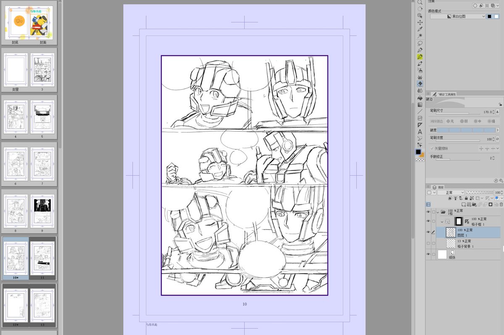504x335 pixels.
Task: Toggle the 矢量擦除 checkbox
Action: pyautogui.click(x=432, y=149)
